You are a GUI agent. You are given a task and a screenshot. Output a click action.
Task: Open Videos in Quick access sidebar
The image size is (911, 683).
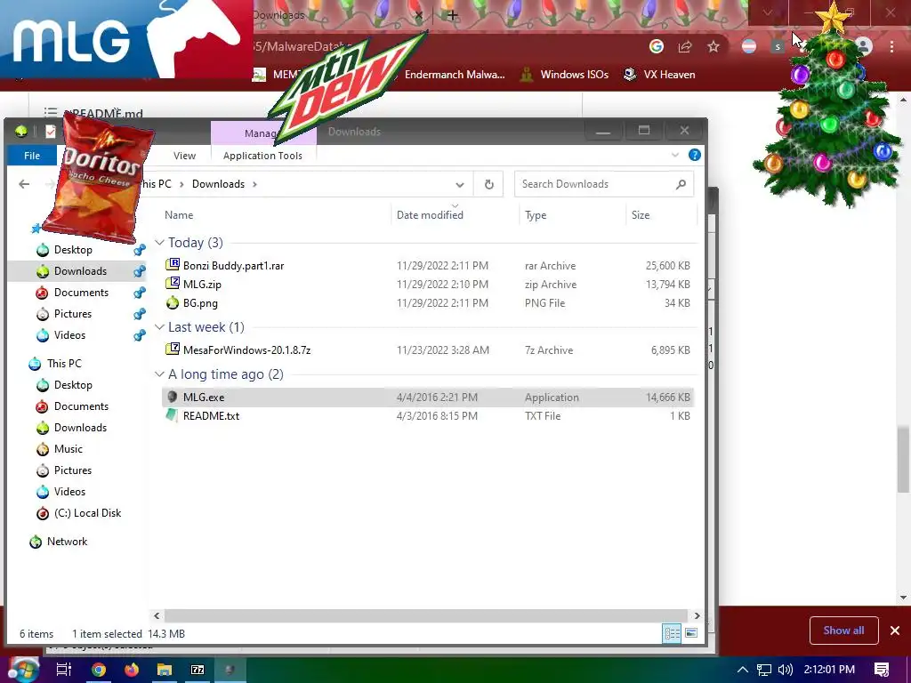click(x=69, y=335)
